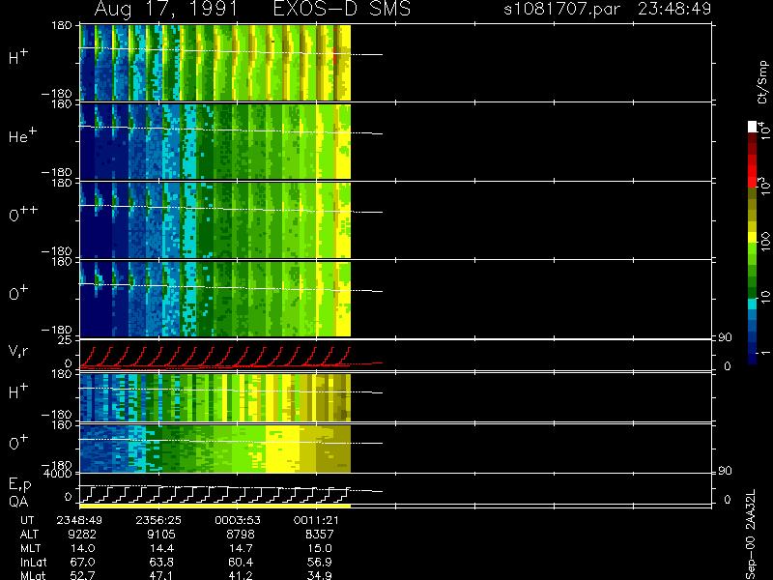Click the InLat value "60.4"

241,562
